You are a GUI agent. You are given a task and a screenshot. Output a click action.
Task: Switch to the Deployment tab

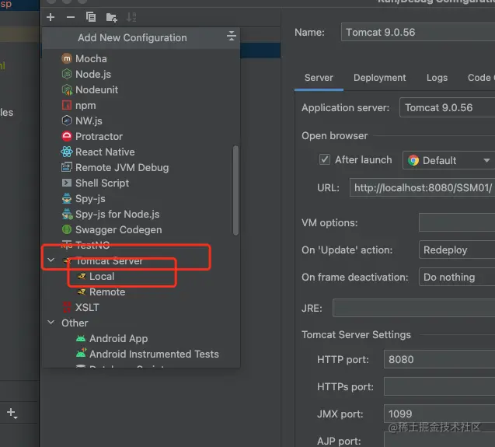click(x=379, y=78)
